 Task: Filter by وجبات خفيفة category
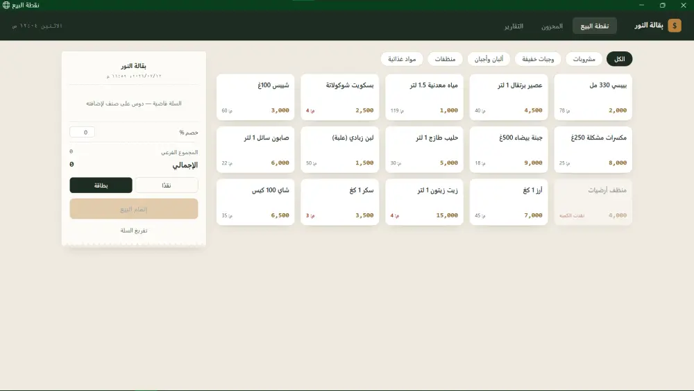coord(538,59)
